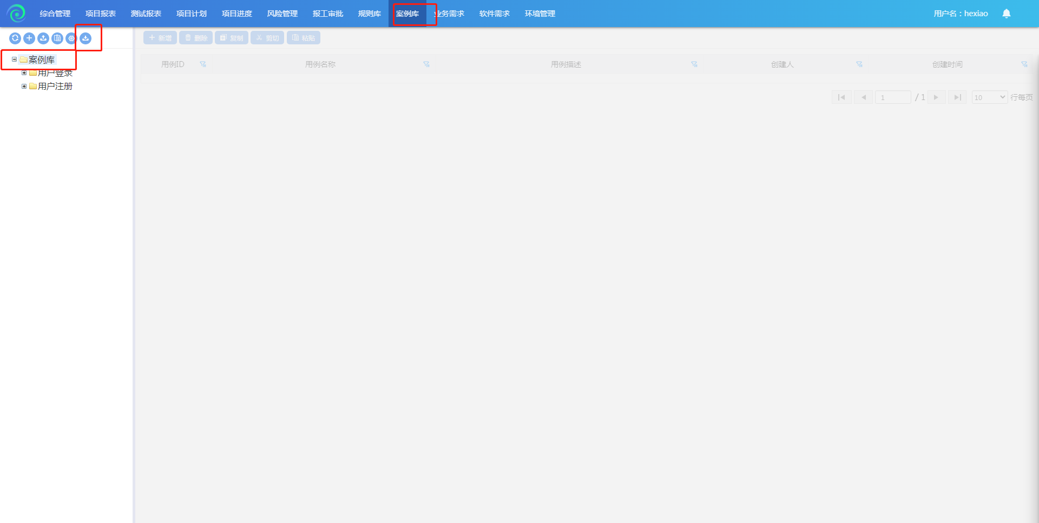Filter the 用例名称 column
The height and width of the screenshot is (523, 1039).
coord(426,64)
